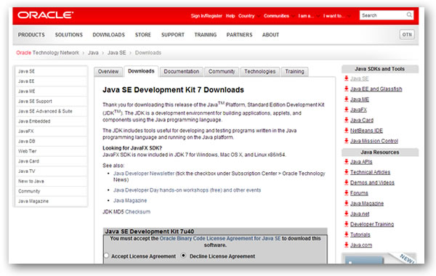Open the Support menu
The height and width of the screenshot is (276, 436).
click(173, 35)
